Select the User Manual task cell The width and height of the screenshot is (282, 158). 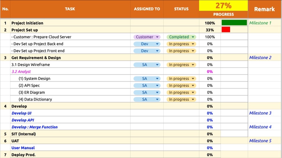click(70, 148)
